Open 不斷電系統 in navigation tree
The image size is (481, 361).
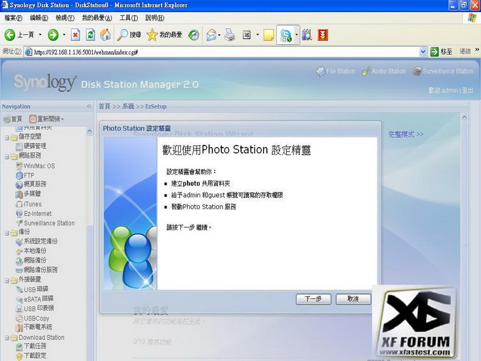coord(34,327)
